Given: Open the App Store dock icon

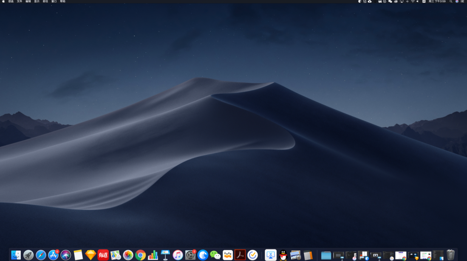Looking at the screenshot, I should [x=53, y=255].
